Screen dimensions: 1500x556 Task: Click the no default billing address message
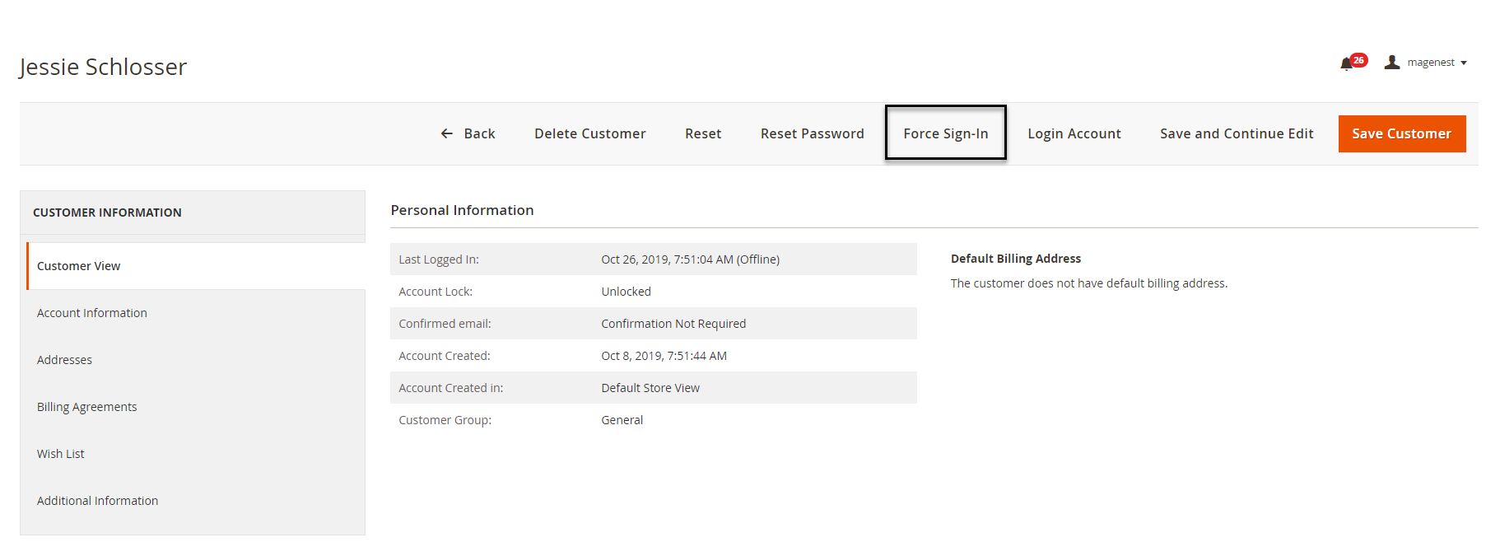click(x=1088, y=283)
